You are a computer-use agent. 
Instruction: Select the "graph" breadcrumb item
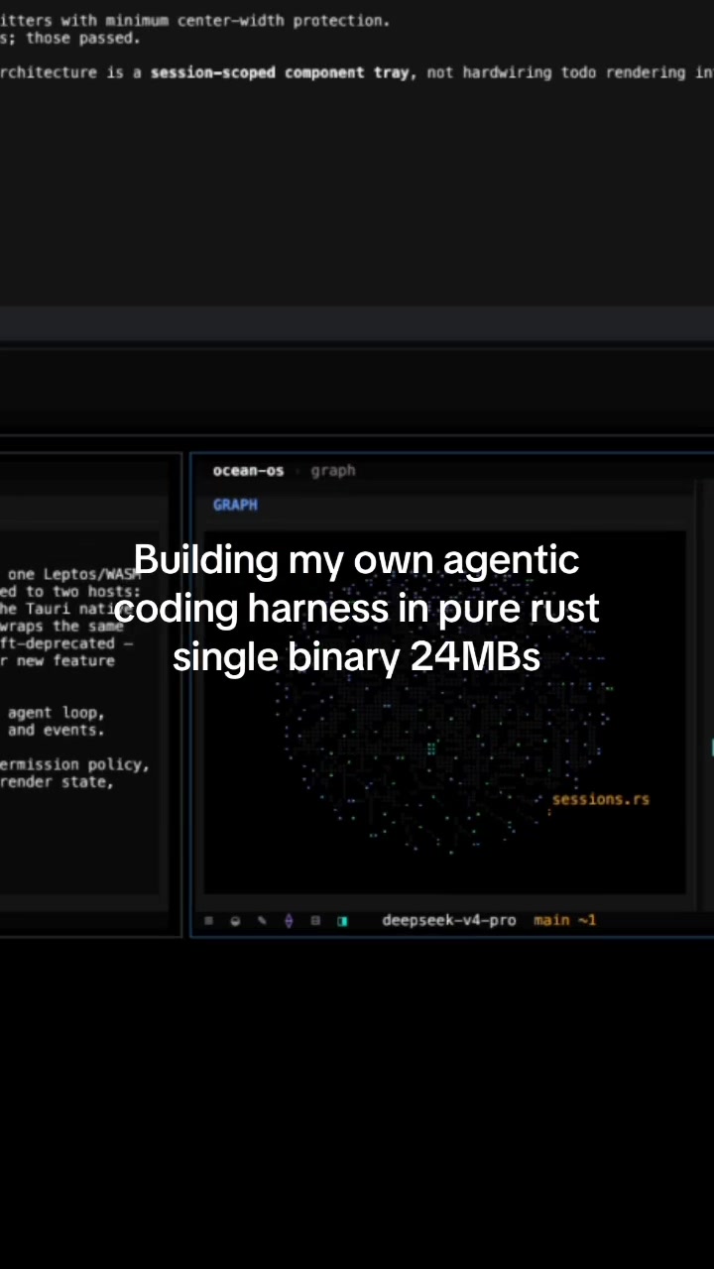click(333, 471)
